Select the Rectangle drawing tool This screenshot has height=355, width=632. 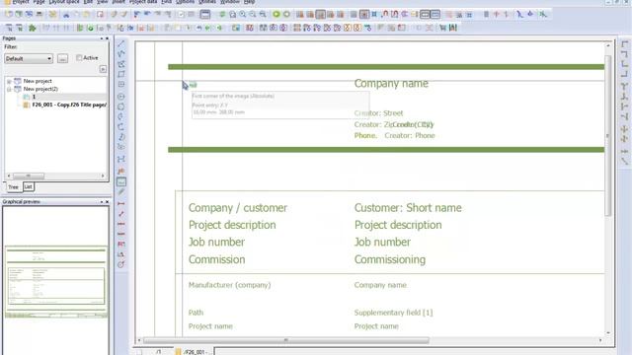[120, 74]
